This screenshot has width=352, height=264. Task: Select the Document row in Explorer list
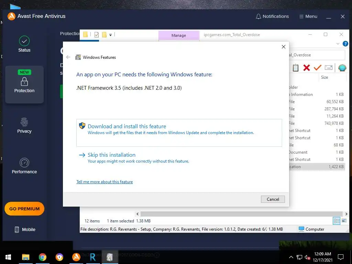316,152
